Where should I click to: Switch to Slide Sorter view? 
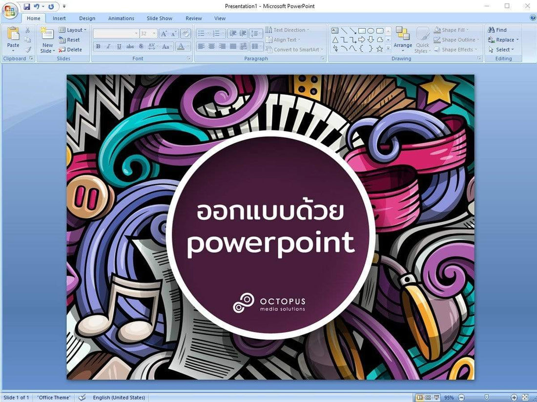pyautogui.click(x=428, y=398)
